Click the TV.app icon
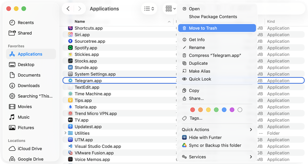 pos(70,120)
